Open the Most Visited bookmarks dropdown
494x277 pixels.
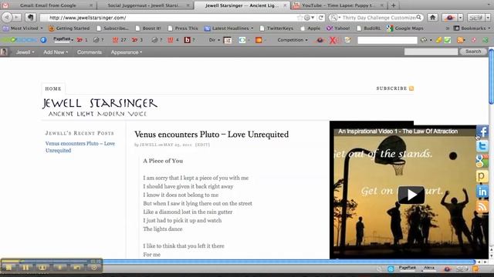coord(23,28)
